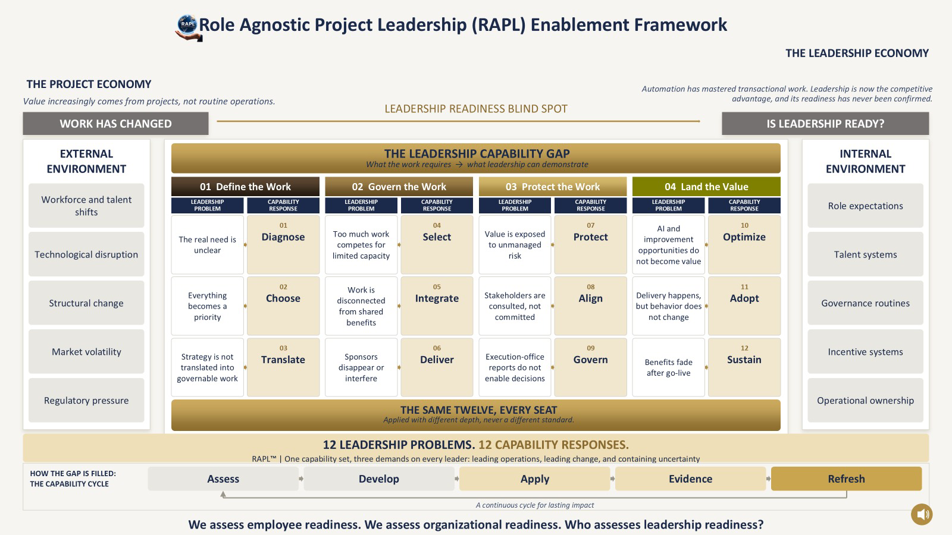The width and height of the screenshot is (952, 535).
Task: Click 'Value is exposed to unmanaged risk'
Action: (x=515, y=245)
